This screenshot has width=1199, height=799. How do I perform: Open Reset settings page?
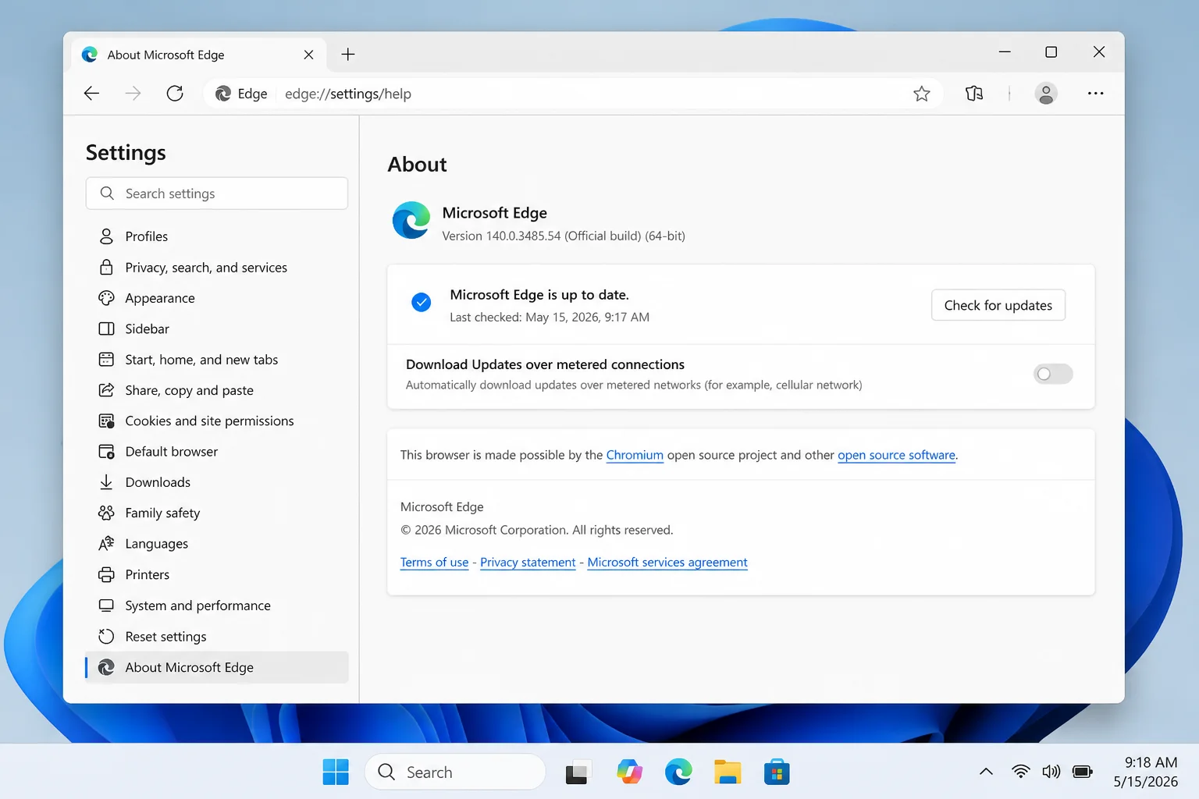pyautogui.click(x=217, y=637)
